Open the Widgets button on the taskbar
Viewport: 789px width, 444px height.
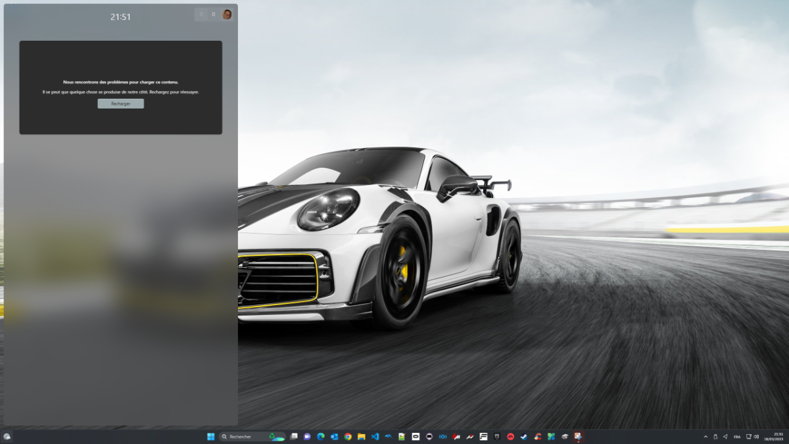[7, 437]
